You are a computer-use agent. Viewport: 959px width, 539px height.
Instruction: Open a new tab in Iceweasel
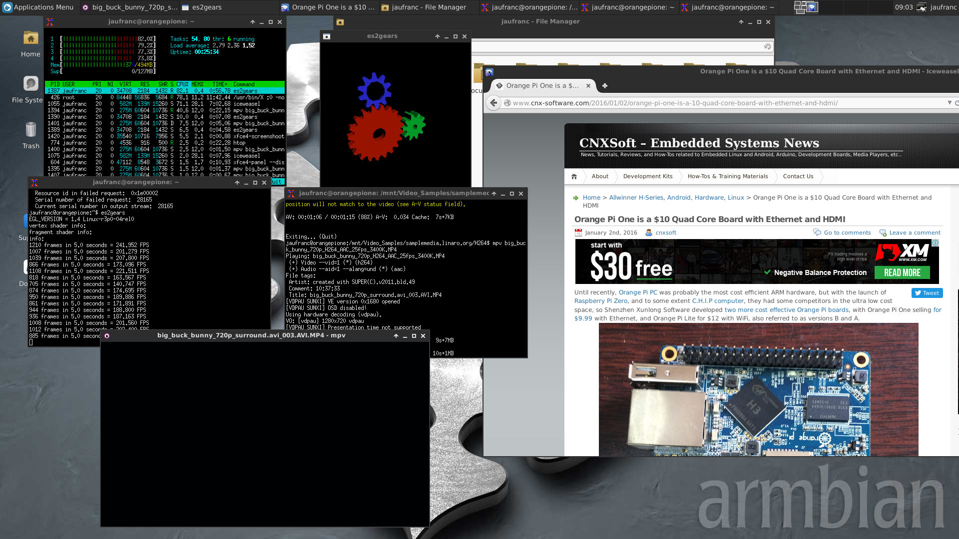click(604, 86)
